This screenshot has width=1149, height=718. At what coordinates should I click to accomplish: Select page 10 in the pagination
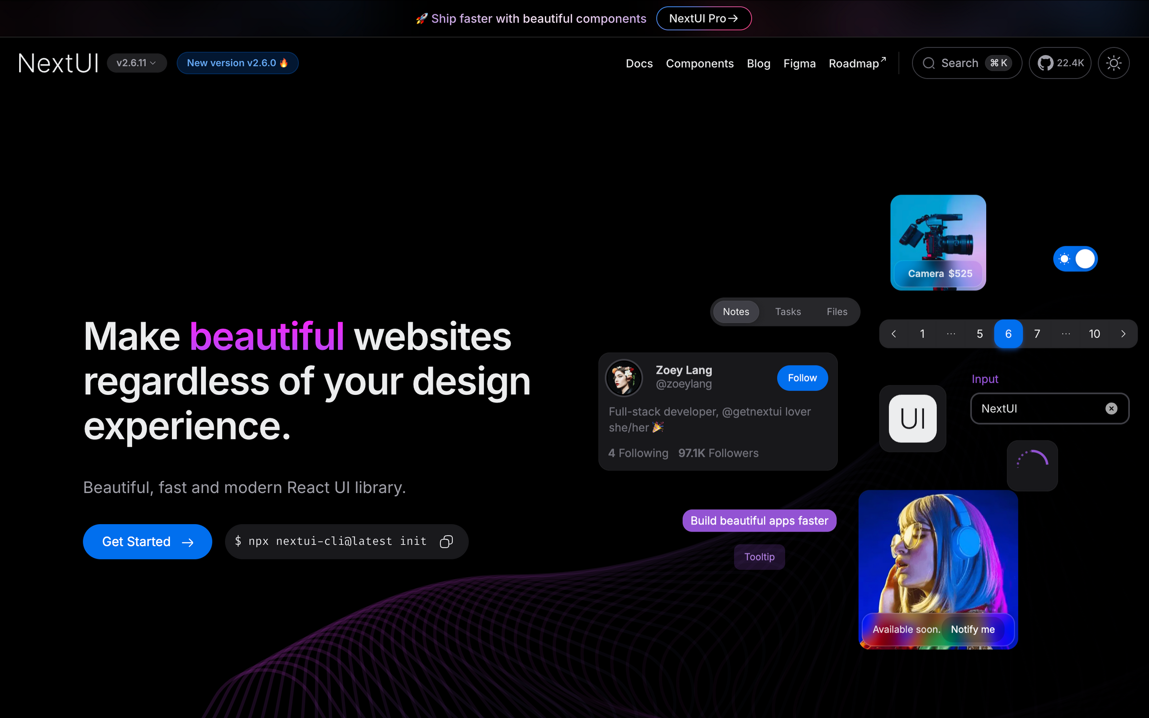[x=1094, y=334]
